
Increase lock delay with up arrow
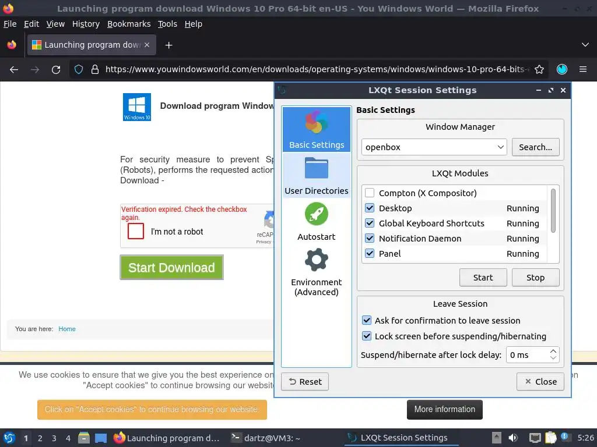click(553, 351)
